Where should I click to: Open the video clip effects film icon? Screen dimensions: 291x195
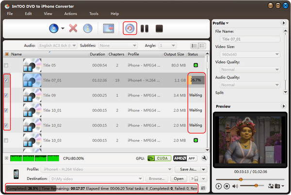coord(109,29)
